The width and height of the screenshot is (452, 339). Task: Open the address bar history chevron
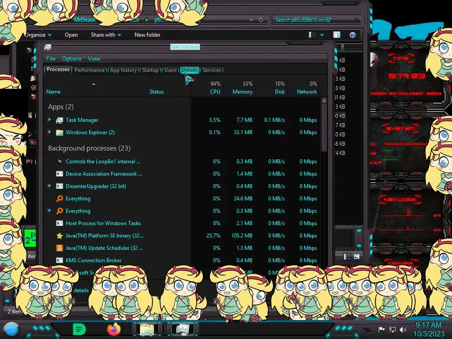click(251, 20)
